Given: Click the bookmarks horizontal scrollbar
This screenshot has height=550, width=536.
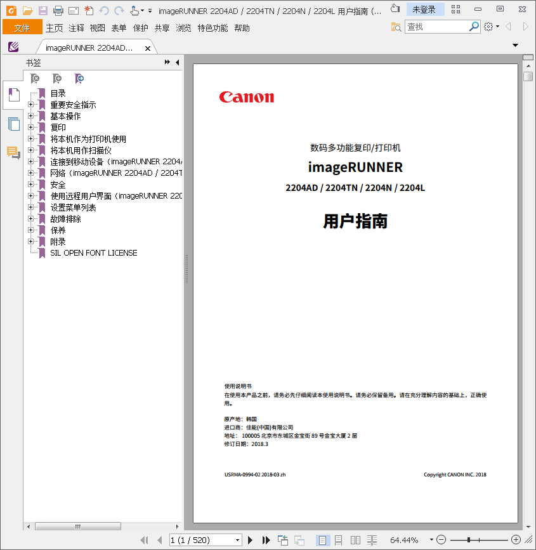Looking at the screenshot, I should click(x=78, y=526).
